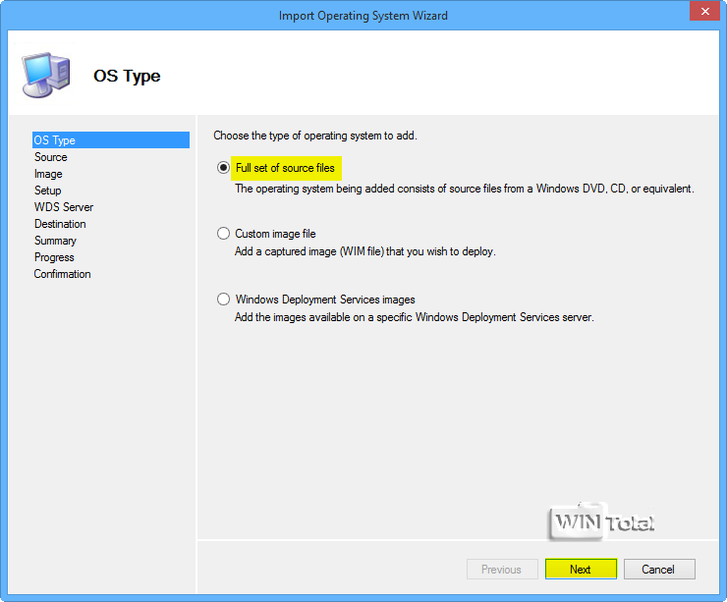Select the Full set of source files option
The height and width of the screenshot is (602, 727).
click(x=224, y=168)
